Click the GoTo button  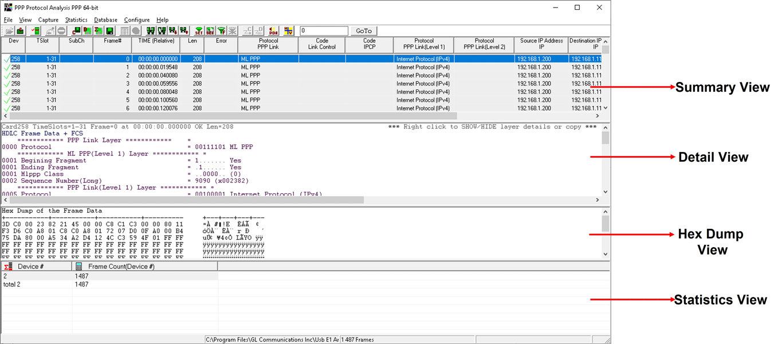point(364,31)
